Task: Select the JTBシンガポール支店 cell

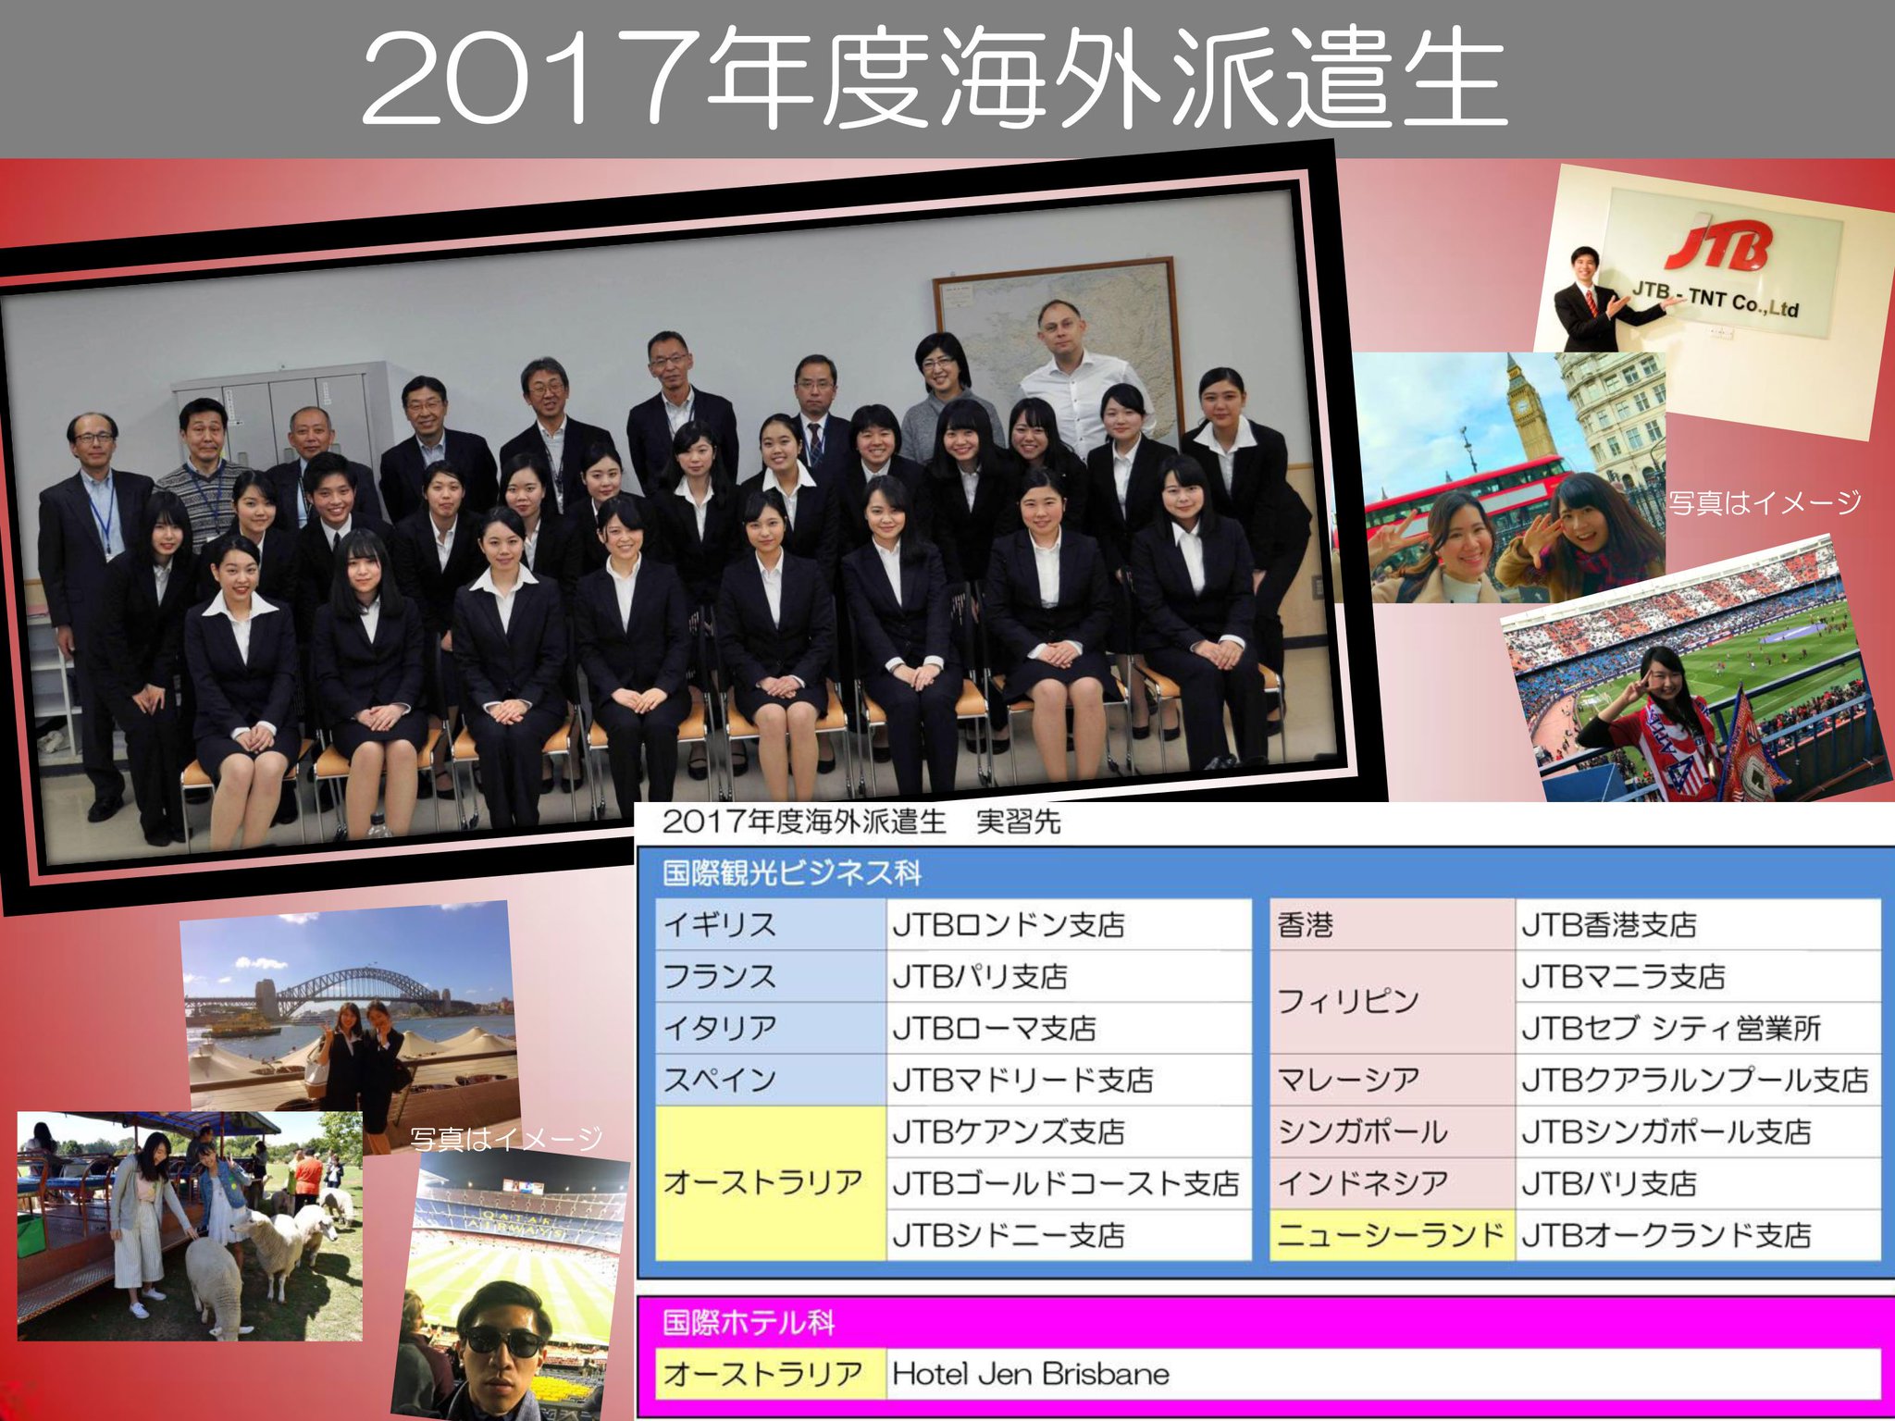Action: (x=1699, y=1131)
